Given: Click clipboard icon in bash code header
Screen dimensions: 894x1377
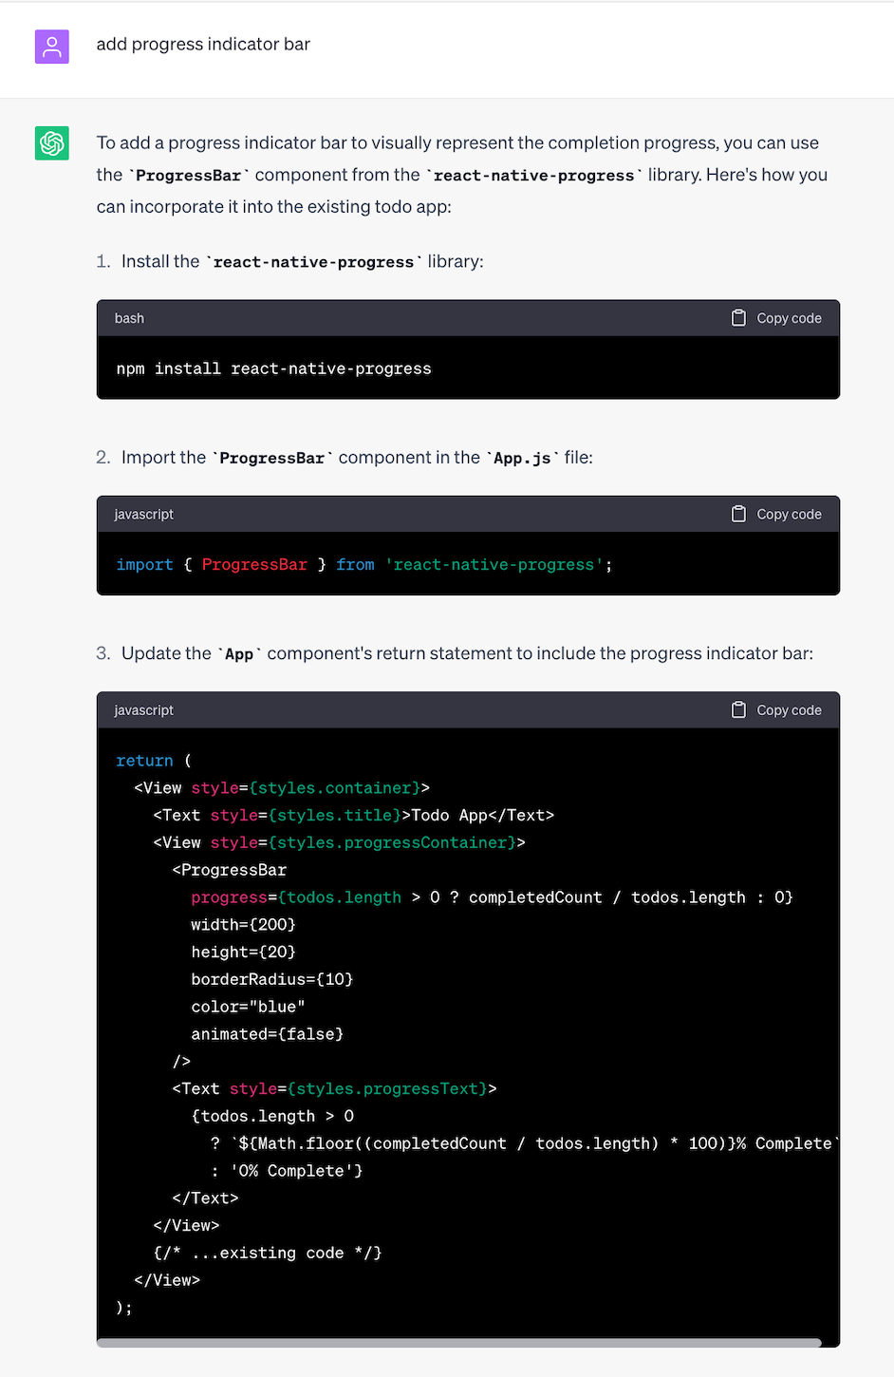Looking at the screenshot, I should tap(738, 318).
